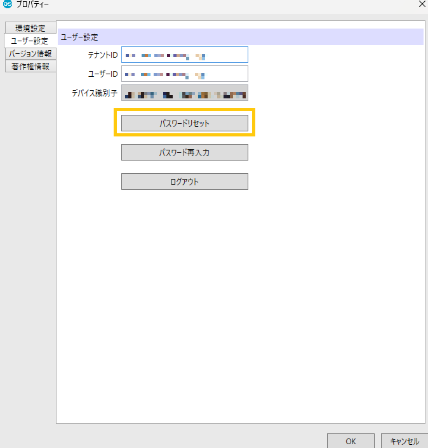Close the プロパティー dialog window
The image size is (428, 448).
(x=421, y=4)
